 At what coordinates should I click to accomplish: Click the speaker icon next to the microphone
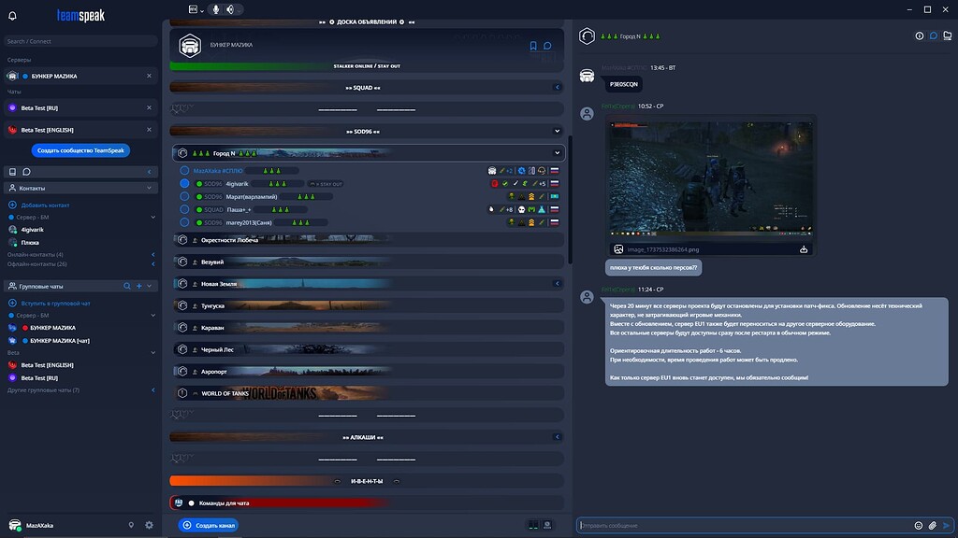point(230,10)
